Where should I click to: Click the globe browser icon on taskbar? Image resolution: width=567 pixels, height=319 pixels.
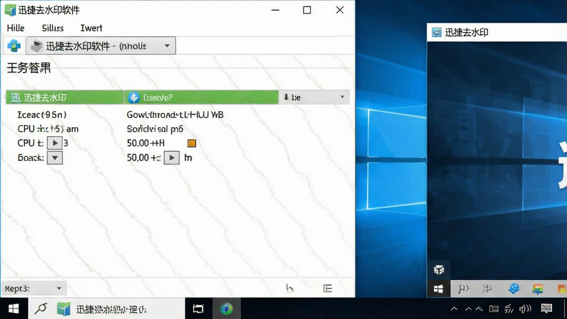pyautogui.click(x=226, y=308)
